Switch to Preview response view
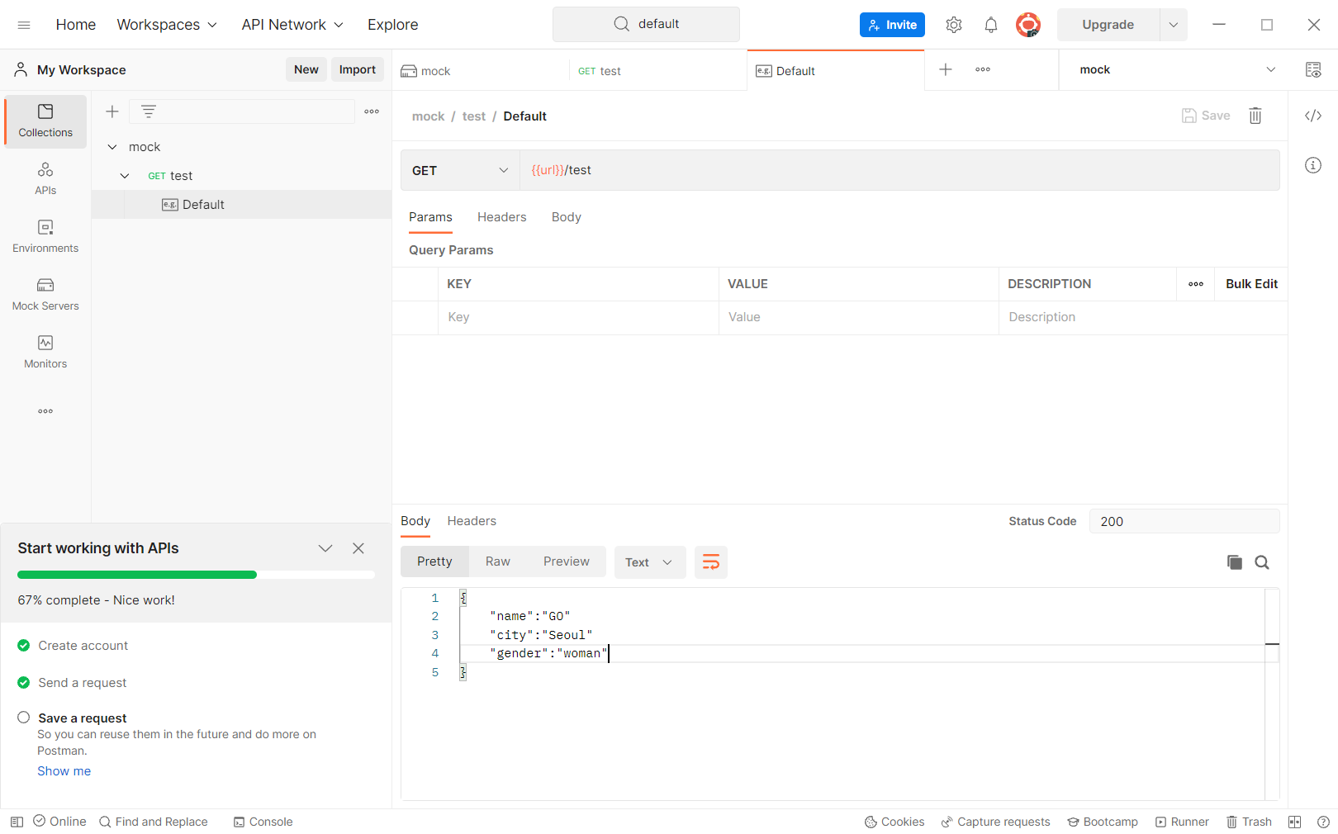This screenshot has height=834, width=1338. [x=567, y=562]
